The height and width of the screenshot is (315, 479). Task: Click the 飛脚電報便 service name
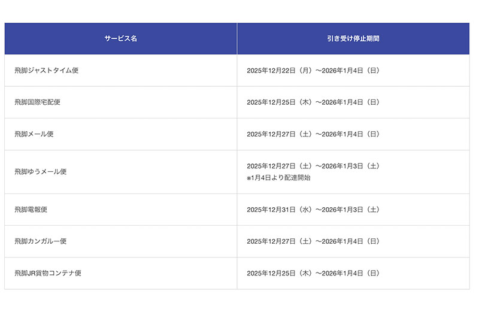(31, 210)
